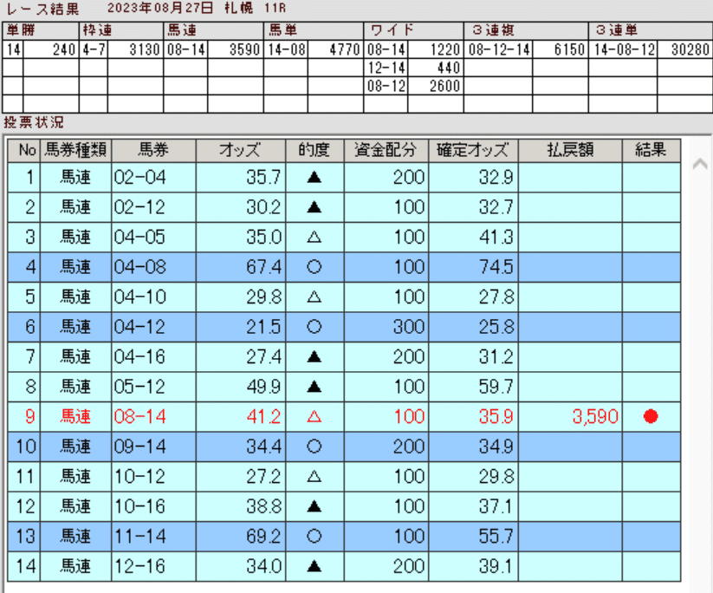Click the 69.2 odds value
The image size is (713, 593).
pos(263,536)
